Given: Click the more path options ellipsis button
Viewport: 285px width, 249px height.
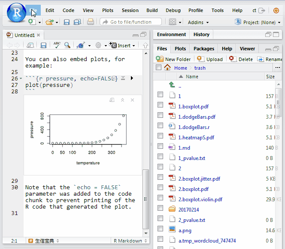Looking at the screenshot, I should pos(278,68).
